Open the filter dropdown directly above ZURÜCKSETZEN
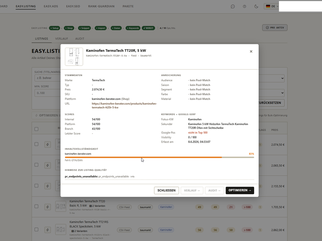The height and width of the screenshot is (241, 322). click(272, 93)
